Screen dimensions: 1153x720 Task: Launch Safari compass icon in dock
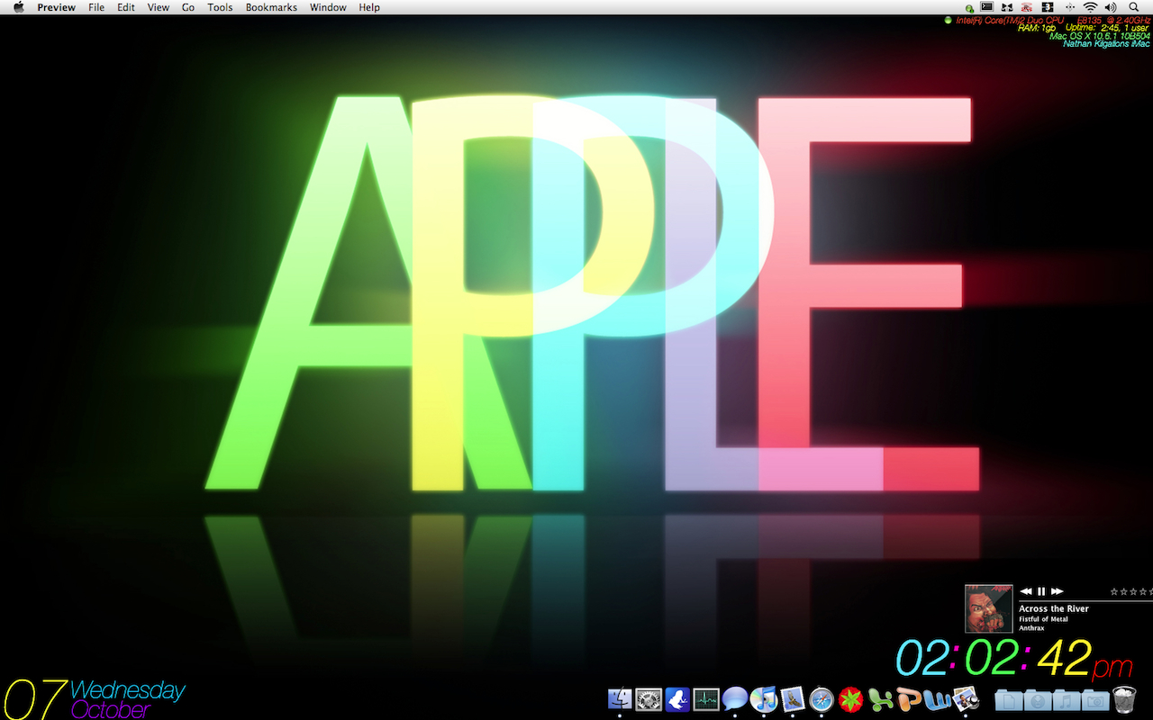pyautogui.click(x=822, y=698)
